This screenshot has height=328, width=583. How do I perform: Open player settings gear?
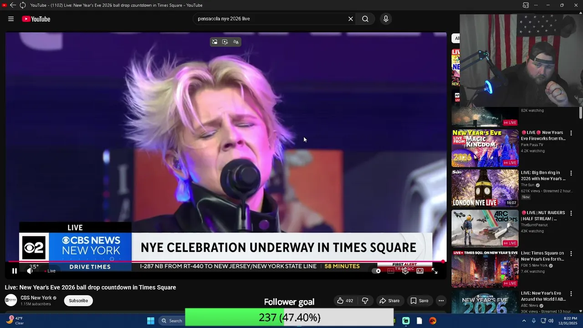(405, 271)
